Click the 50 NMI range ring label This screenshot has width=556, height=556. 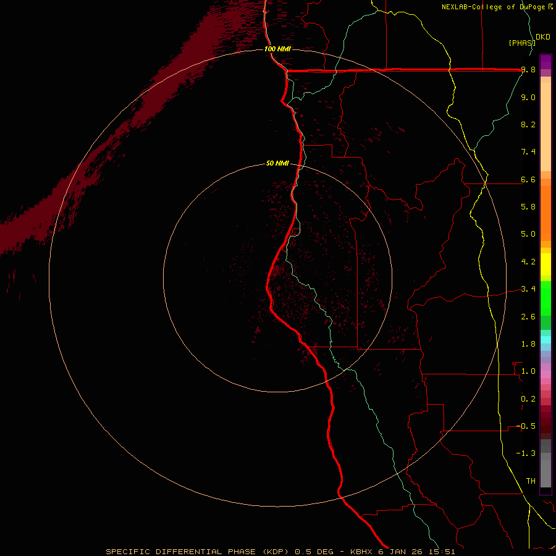pos(277,163)
